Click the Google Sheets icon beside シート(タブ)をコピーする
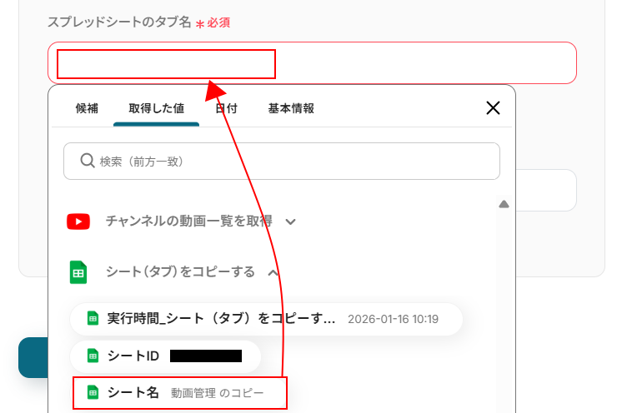 pos(78,272)
